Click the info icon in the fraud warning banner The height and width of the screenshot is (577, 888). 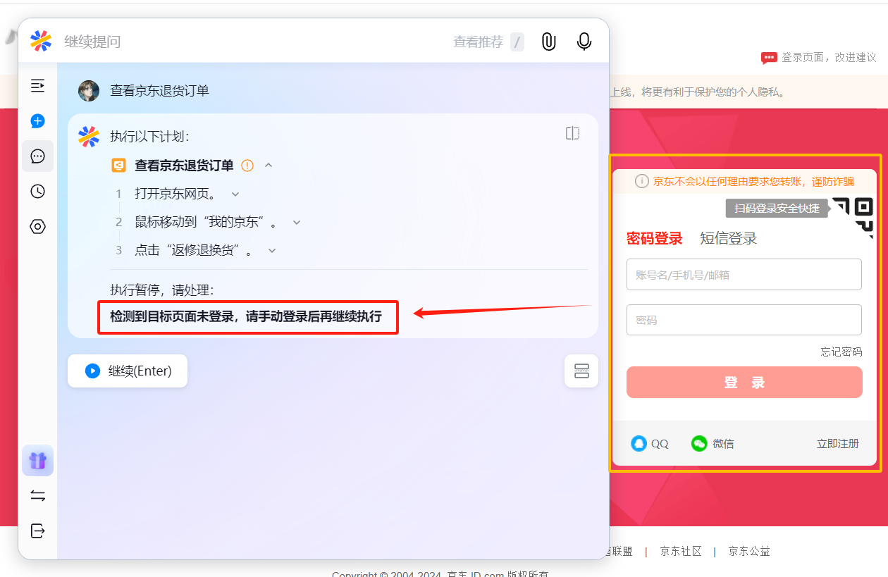point(641,181)
